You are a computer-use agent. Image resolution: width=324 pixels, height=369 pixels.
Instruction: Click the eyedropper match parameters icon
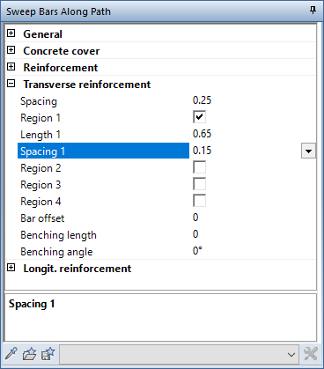pyautogui.click(x=11, y=353)
